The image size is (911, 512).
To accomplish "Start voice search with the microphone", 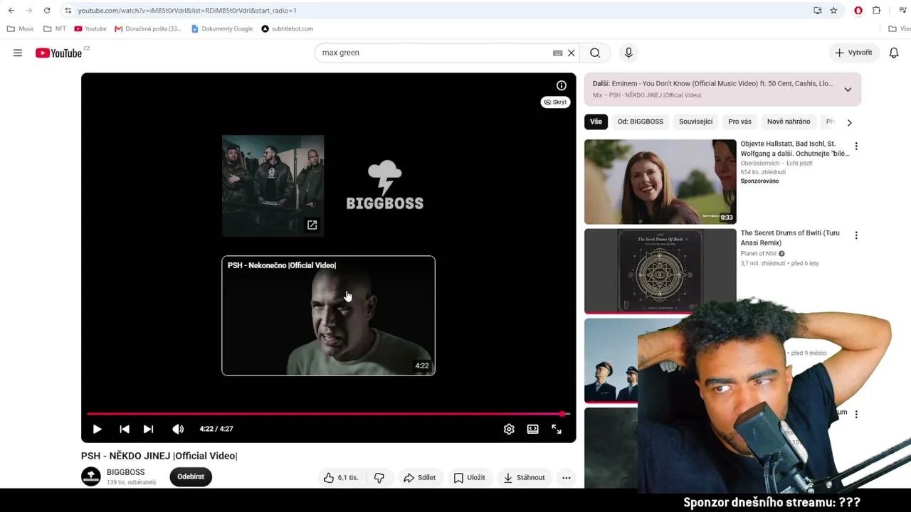I will coord(628,53).
